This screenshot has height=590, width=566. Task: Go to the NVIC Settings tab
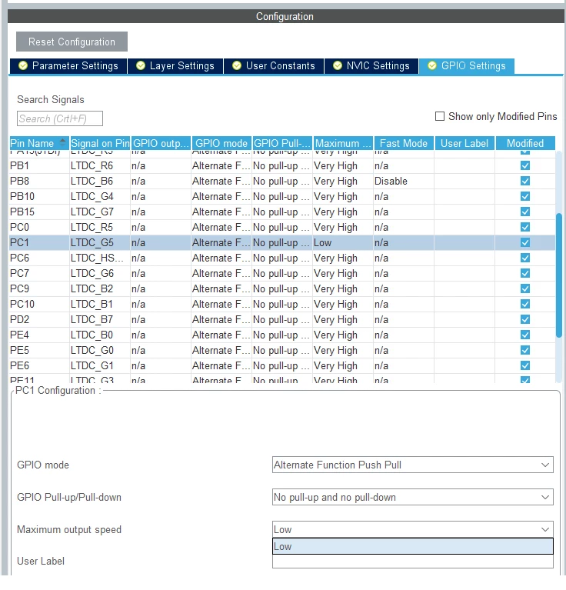[371, 66]
